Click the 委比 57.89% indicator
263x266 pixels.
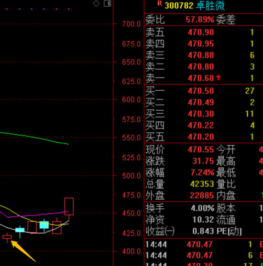click(180, 20)
